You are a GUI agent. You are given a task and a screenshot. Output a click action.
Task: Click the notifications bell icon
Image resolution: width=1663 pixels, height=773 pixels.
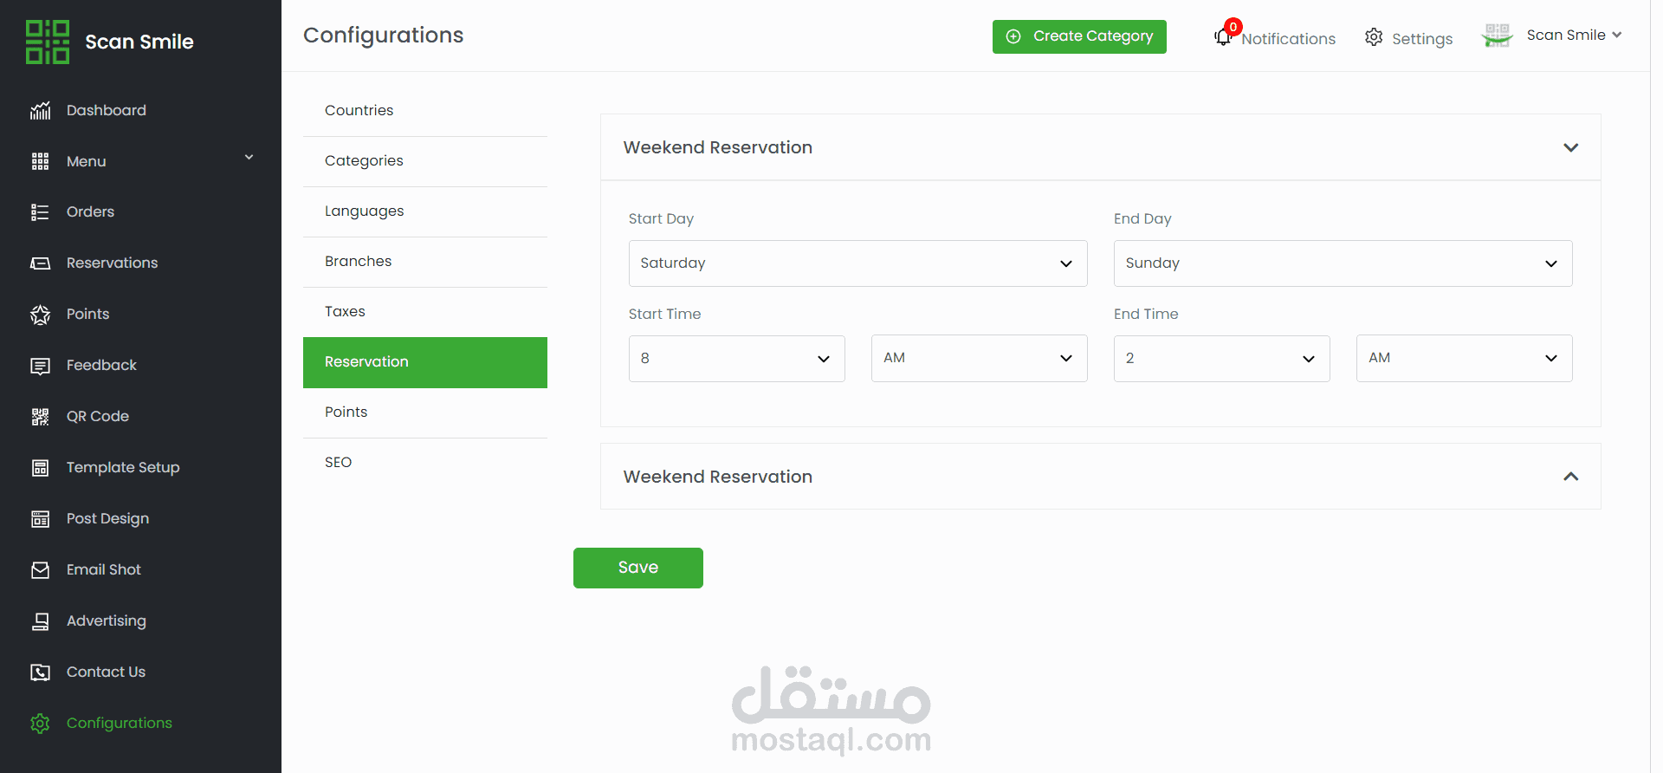coord(1223,37)
